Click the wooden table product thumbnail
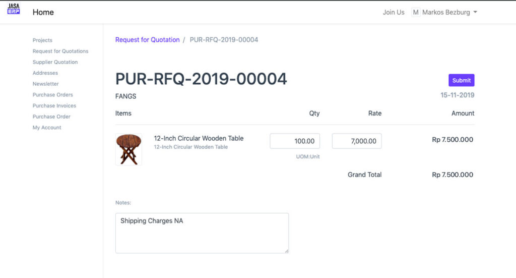 tap(128, 149)
